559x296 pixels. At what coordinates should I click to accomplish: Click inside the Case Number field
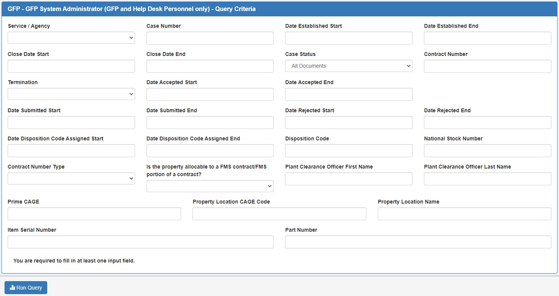coord(209,38)
